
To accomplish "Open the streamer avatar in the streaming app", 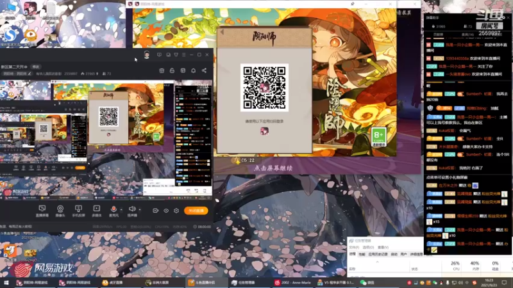I will [147, 55].
